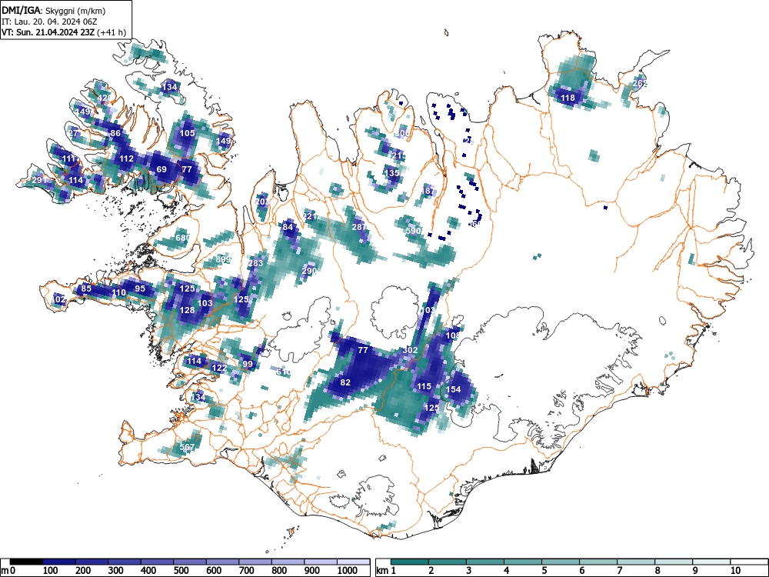Click the '69' visibility value on the map
This screenshot has height=577, width=769.
pos(161,169)
